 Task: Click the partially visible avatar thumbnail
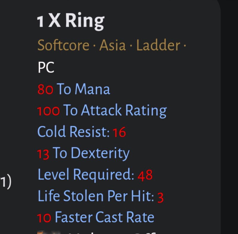point(49,232)
